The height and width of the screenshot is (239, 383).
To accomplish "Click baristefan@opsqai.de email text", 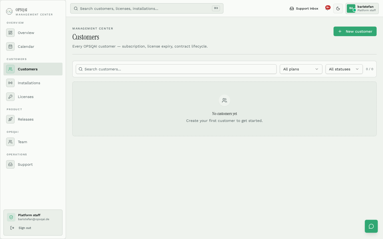I will (x=34, y=219).
